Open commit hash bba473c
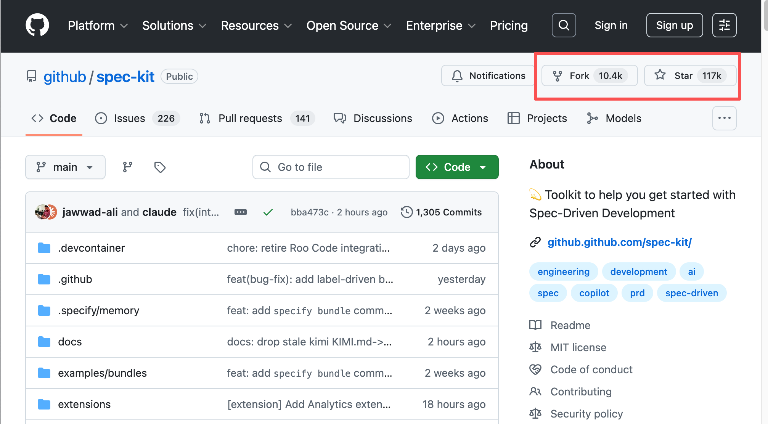Image resolution: width=768 pixels, height=424 pixels. click(x=310, y=212)
